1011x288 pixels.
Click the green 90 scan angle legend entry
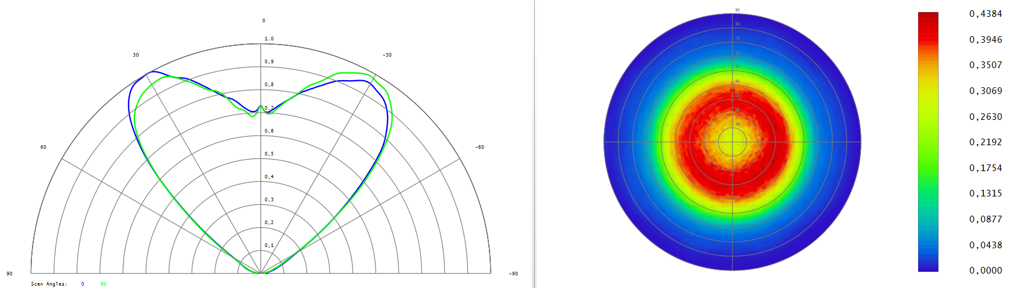(x=104, y=284)
